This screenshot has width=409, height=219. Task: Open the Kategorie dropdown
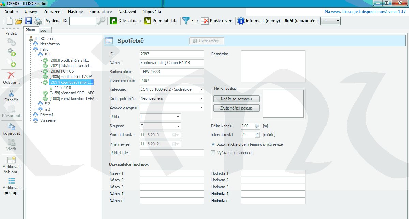[202, 89]
